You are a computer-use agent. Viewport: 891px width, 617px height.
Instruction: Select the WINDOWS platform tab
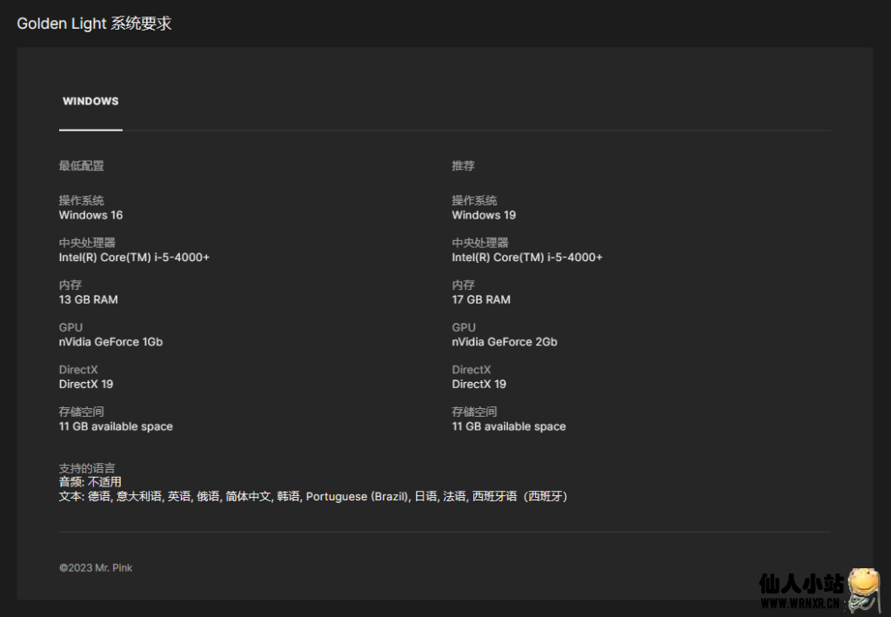click(90, 101)
